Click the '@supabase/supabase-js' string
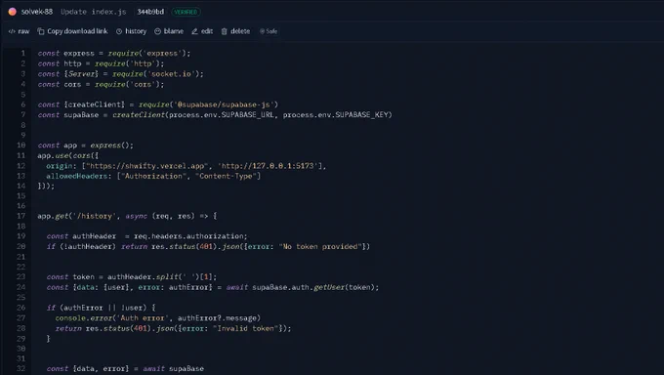664x375 pixels. tap(224, 104)
